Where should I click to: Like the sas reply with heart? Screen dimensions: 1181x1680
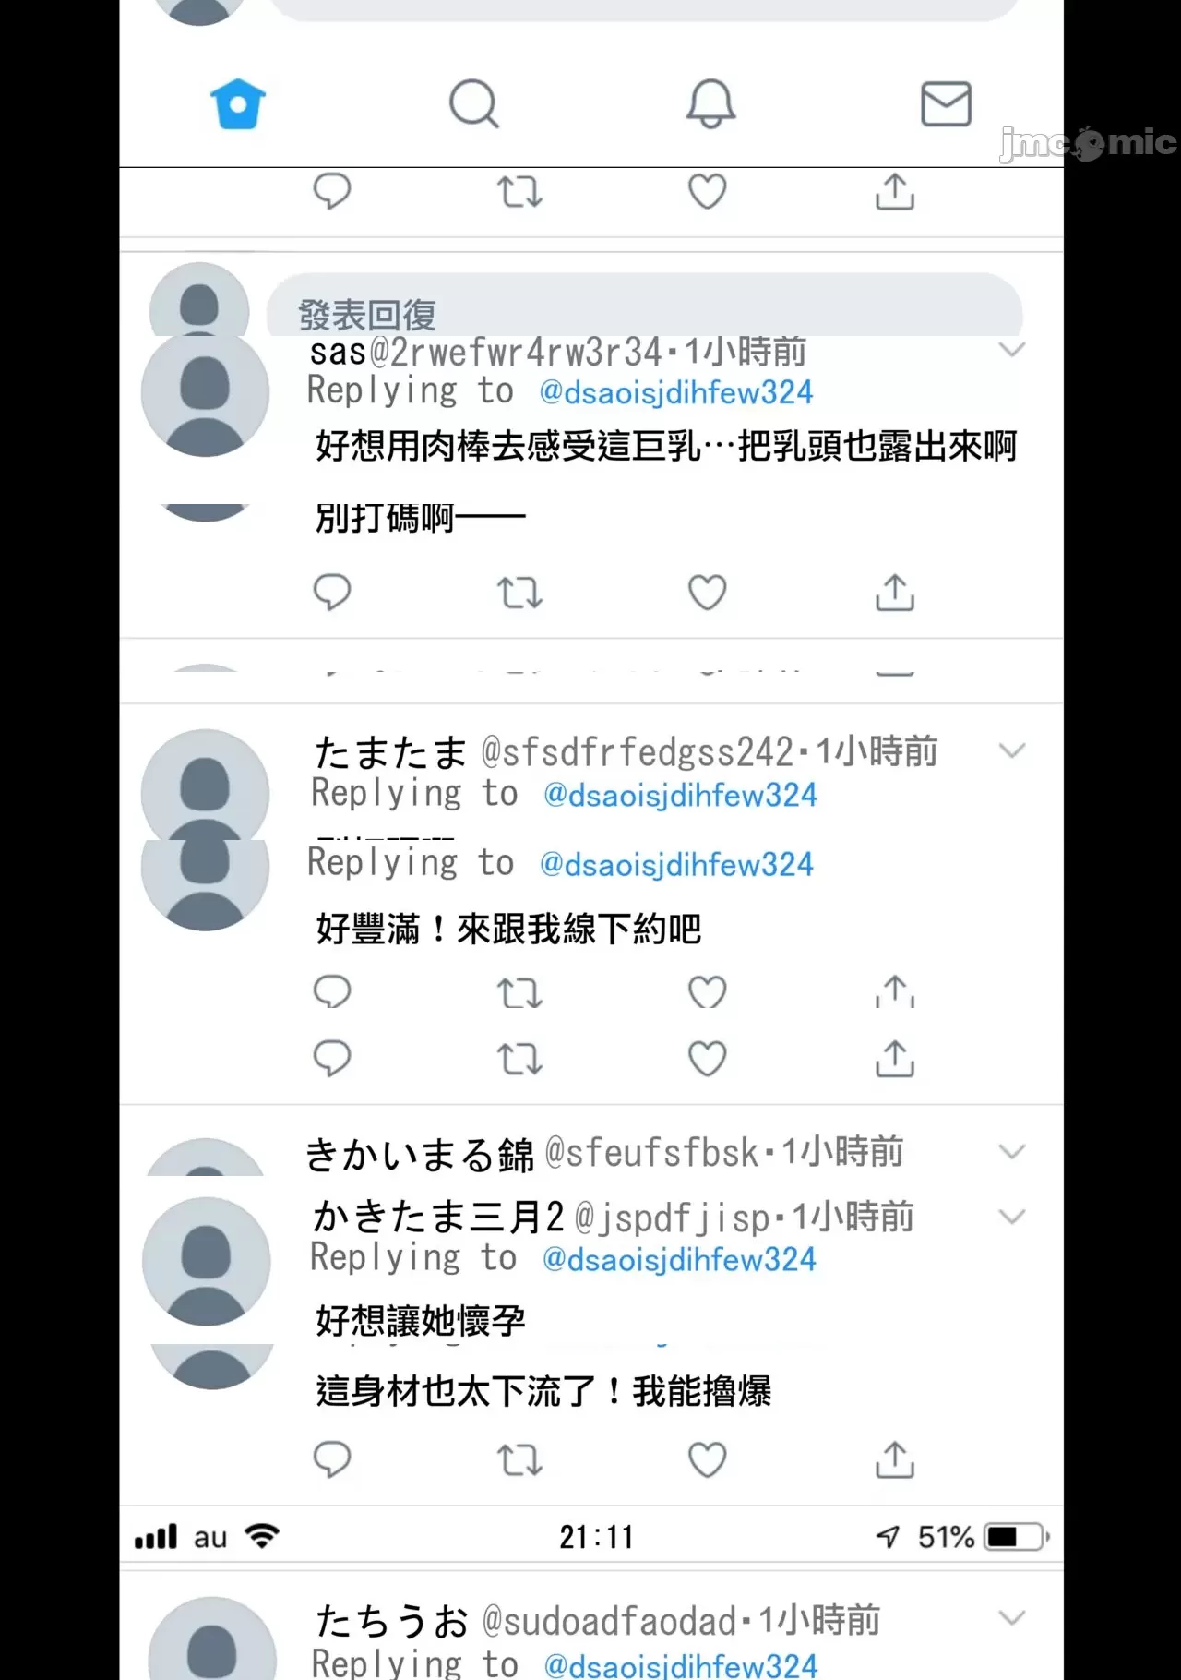(708, 593)
